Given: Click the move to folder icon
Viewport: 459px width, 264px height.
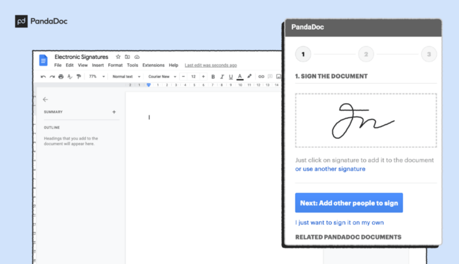Looking at the screenshot, I should (127, 57).
